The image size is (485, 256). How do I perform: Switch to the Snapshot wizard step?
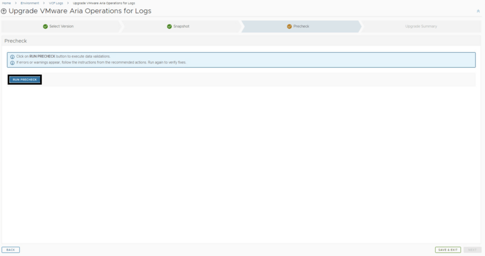181,26
